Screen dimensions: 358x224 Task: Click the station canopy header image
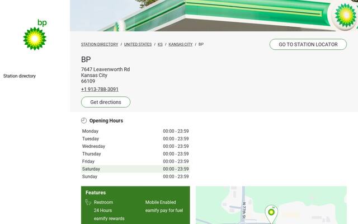click(214, 16)
